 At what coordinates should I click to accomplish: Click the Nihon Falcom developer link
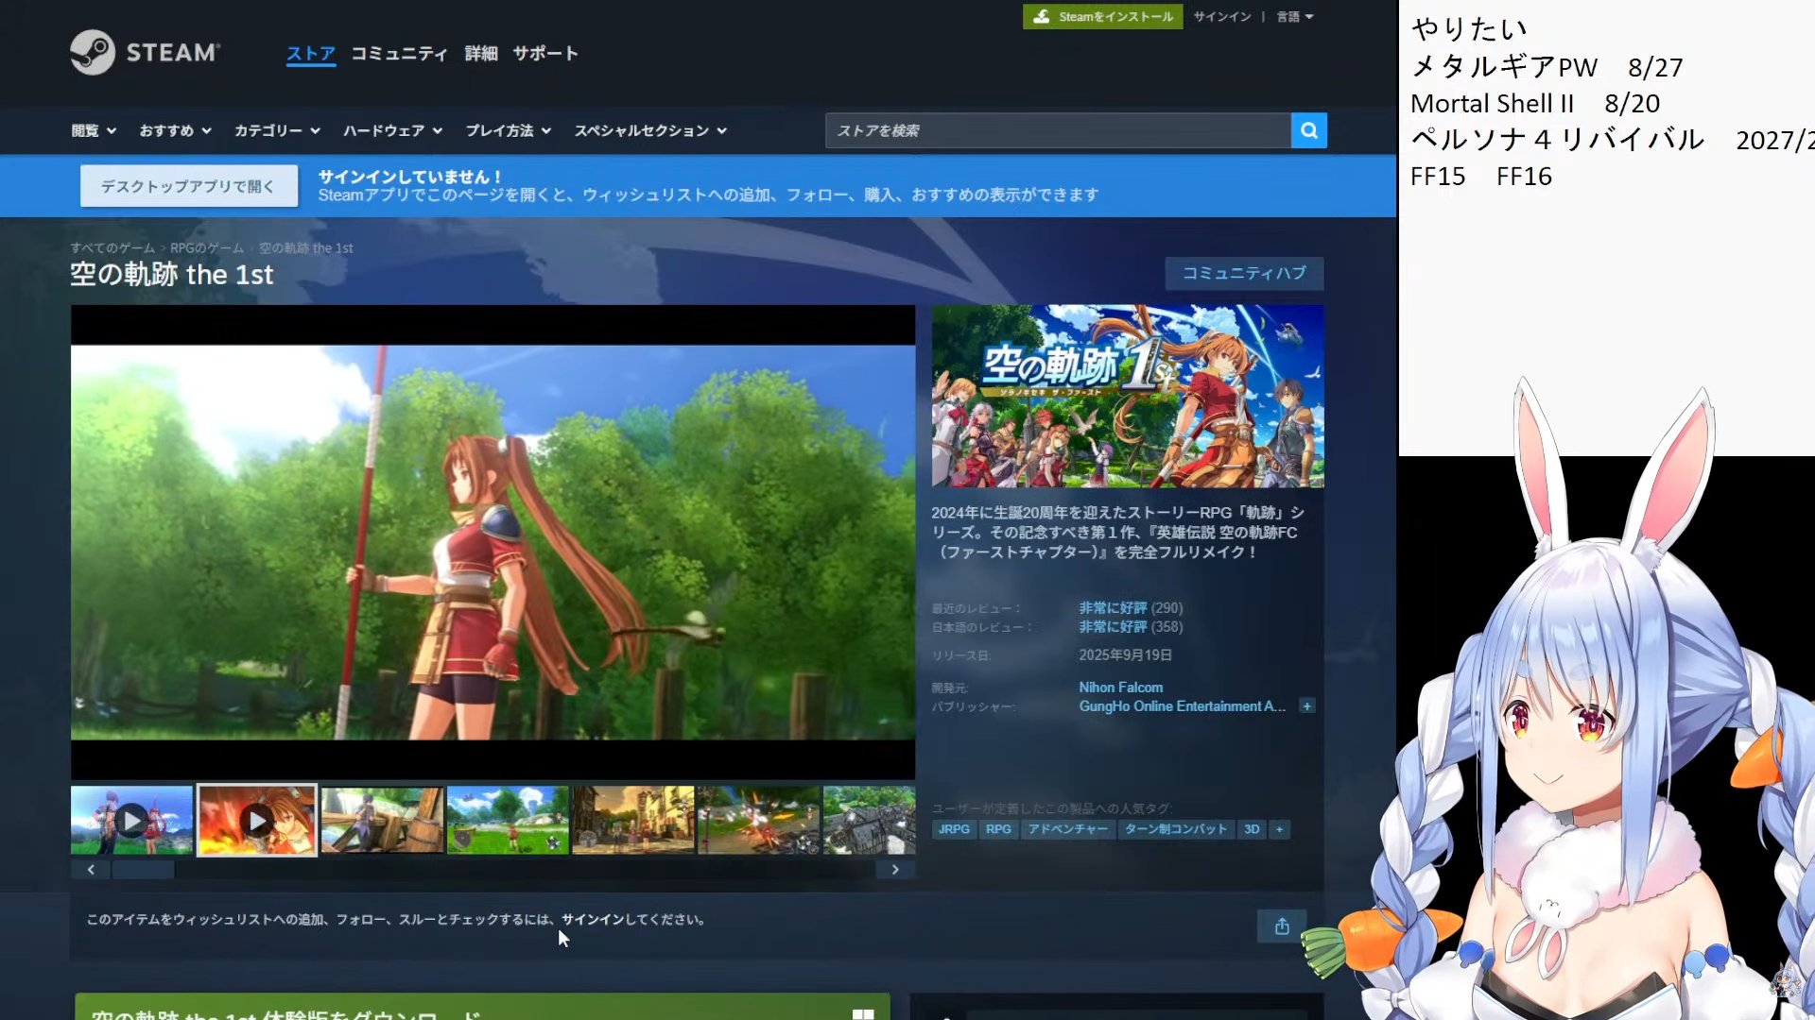point(1121,688)
